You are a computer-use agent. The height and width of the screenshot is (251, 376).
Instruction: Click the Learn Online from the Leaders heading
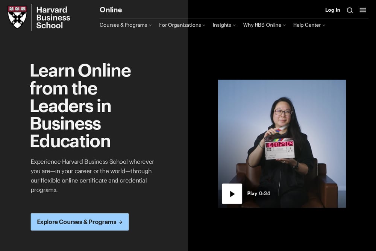pyautogui.click(x=80, y=106)
